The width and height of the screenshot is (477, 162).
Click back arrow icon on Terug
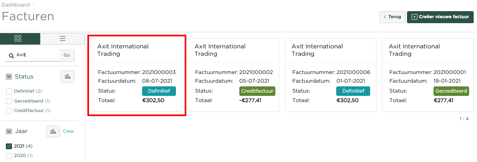385,17
